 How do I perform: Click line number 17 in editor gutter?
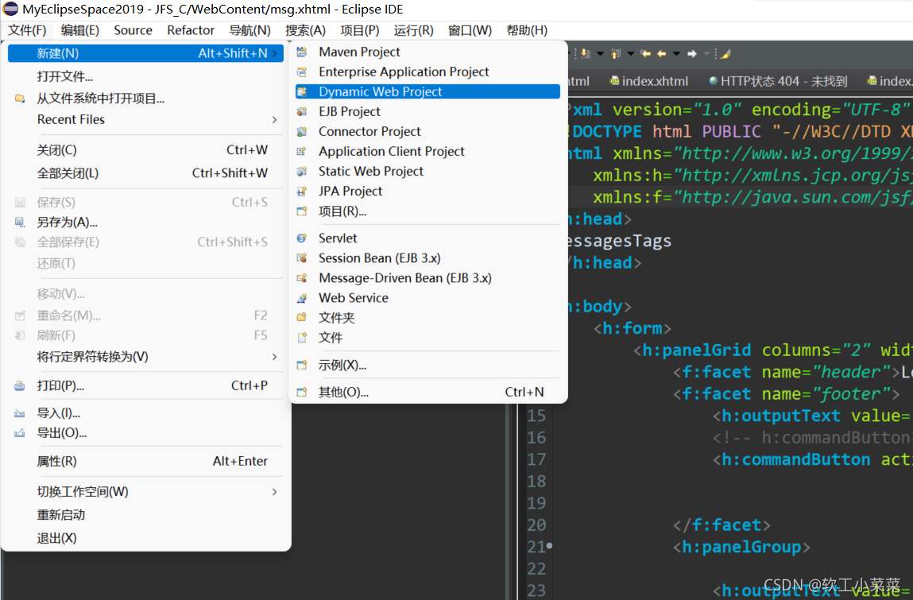click(x=536, y=459)
